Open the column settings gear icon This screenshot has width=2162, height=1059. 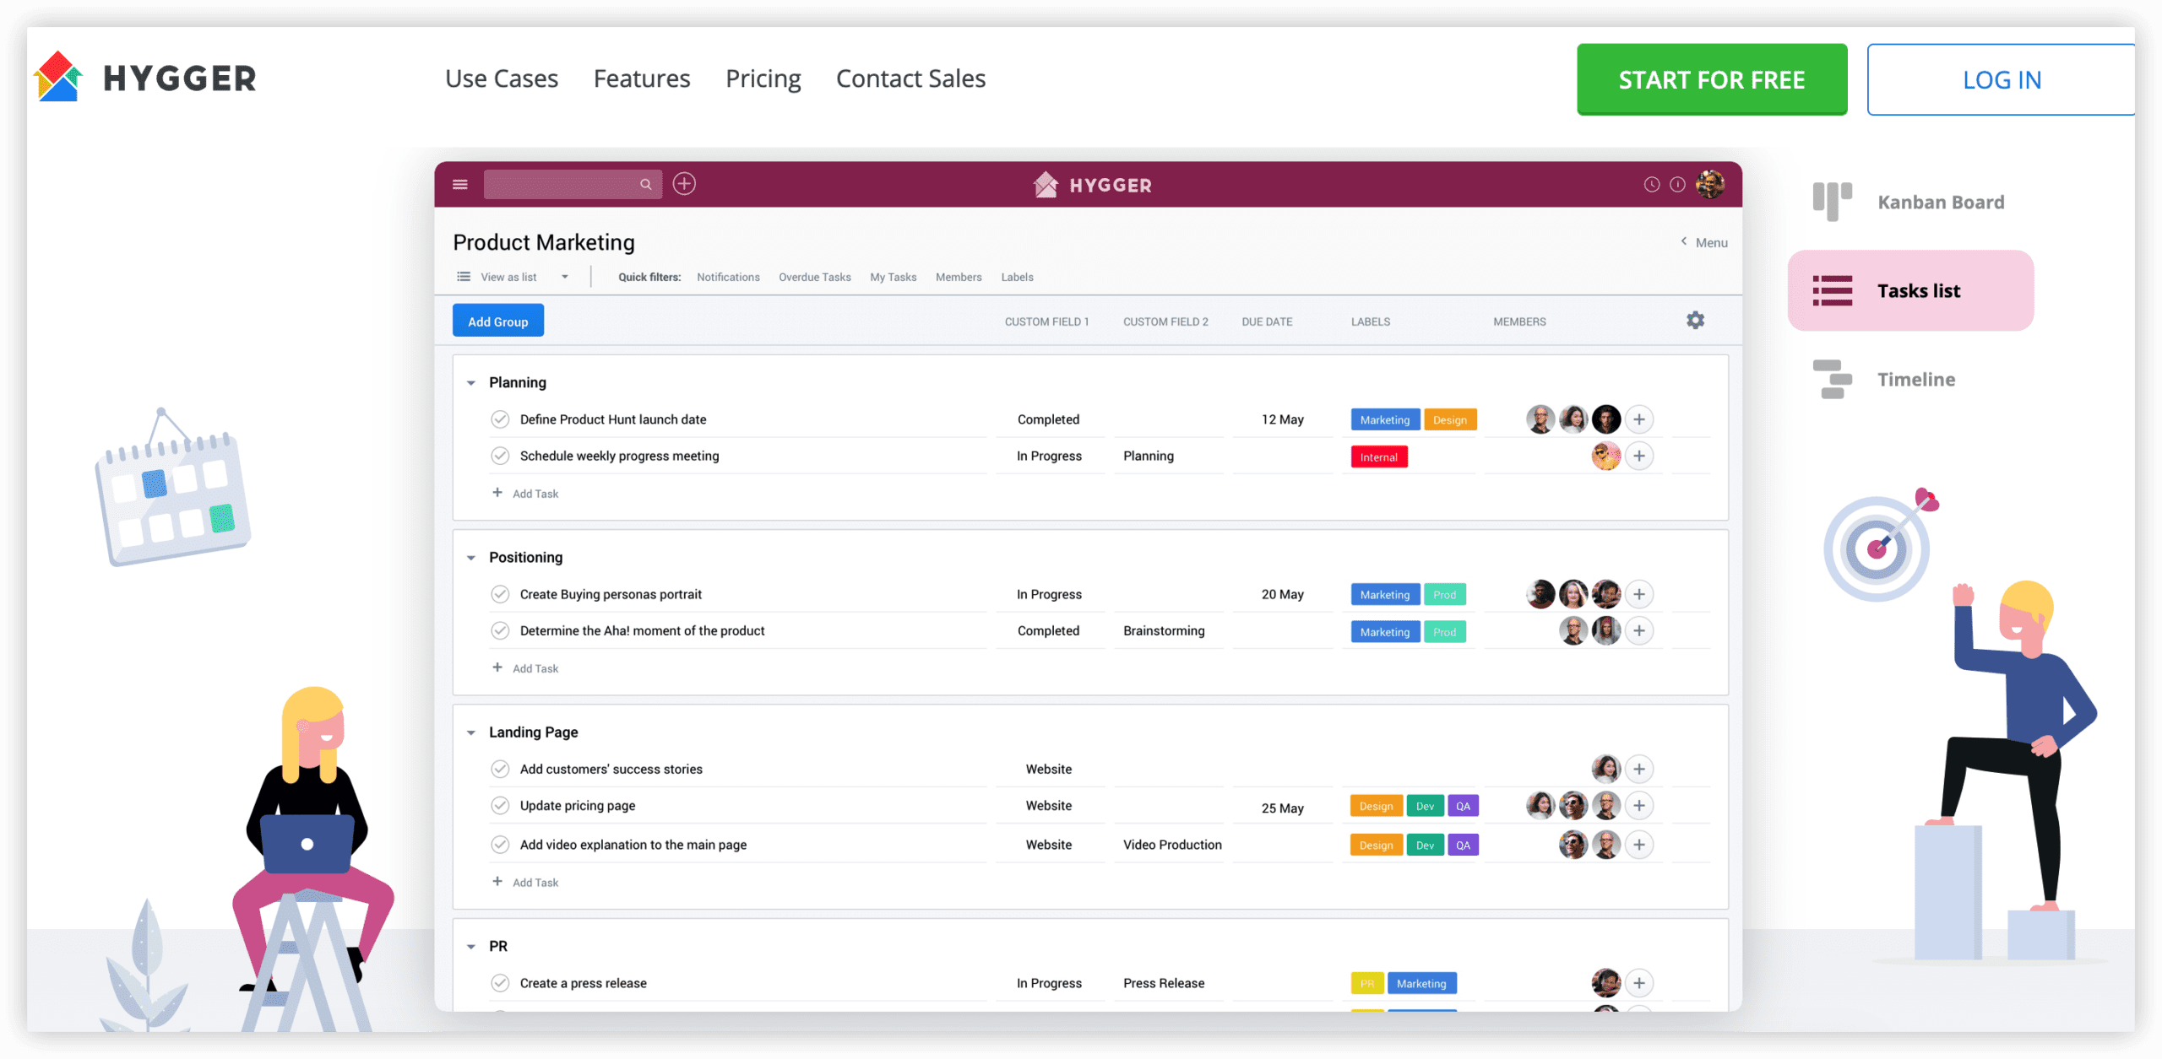click(x=1695, y=321)
